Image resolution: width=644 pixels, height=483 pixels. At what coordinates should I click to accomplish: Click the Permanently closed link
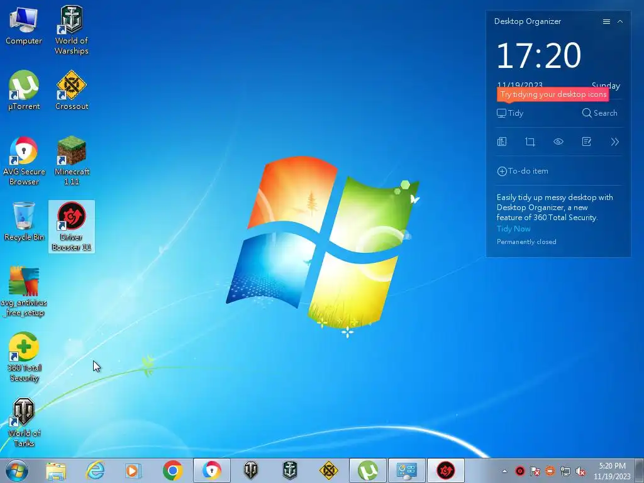[526, 242]
